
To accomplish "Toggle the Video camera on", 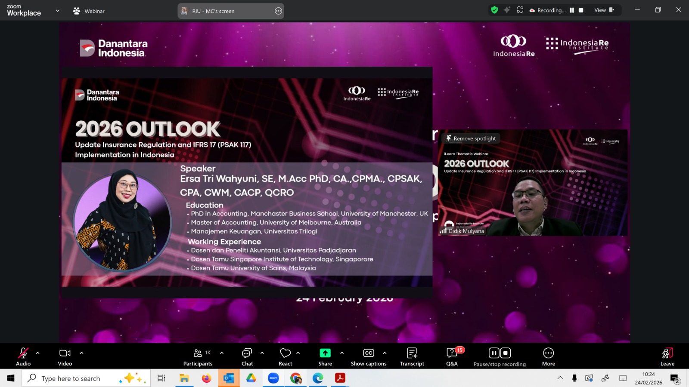I will coord(65,356).
